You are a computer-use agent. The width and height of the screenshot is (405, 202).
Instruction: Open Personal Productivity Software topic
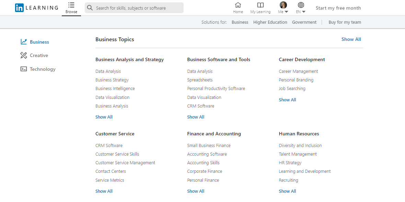pyautogui.click(x=216, y=88)
